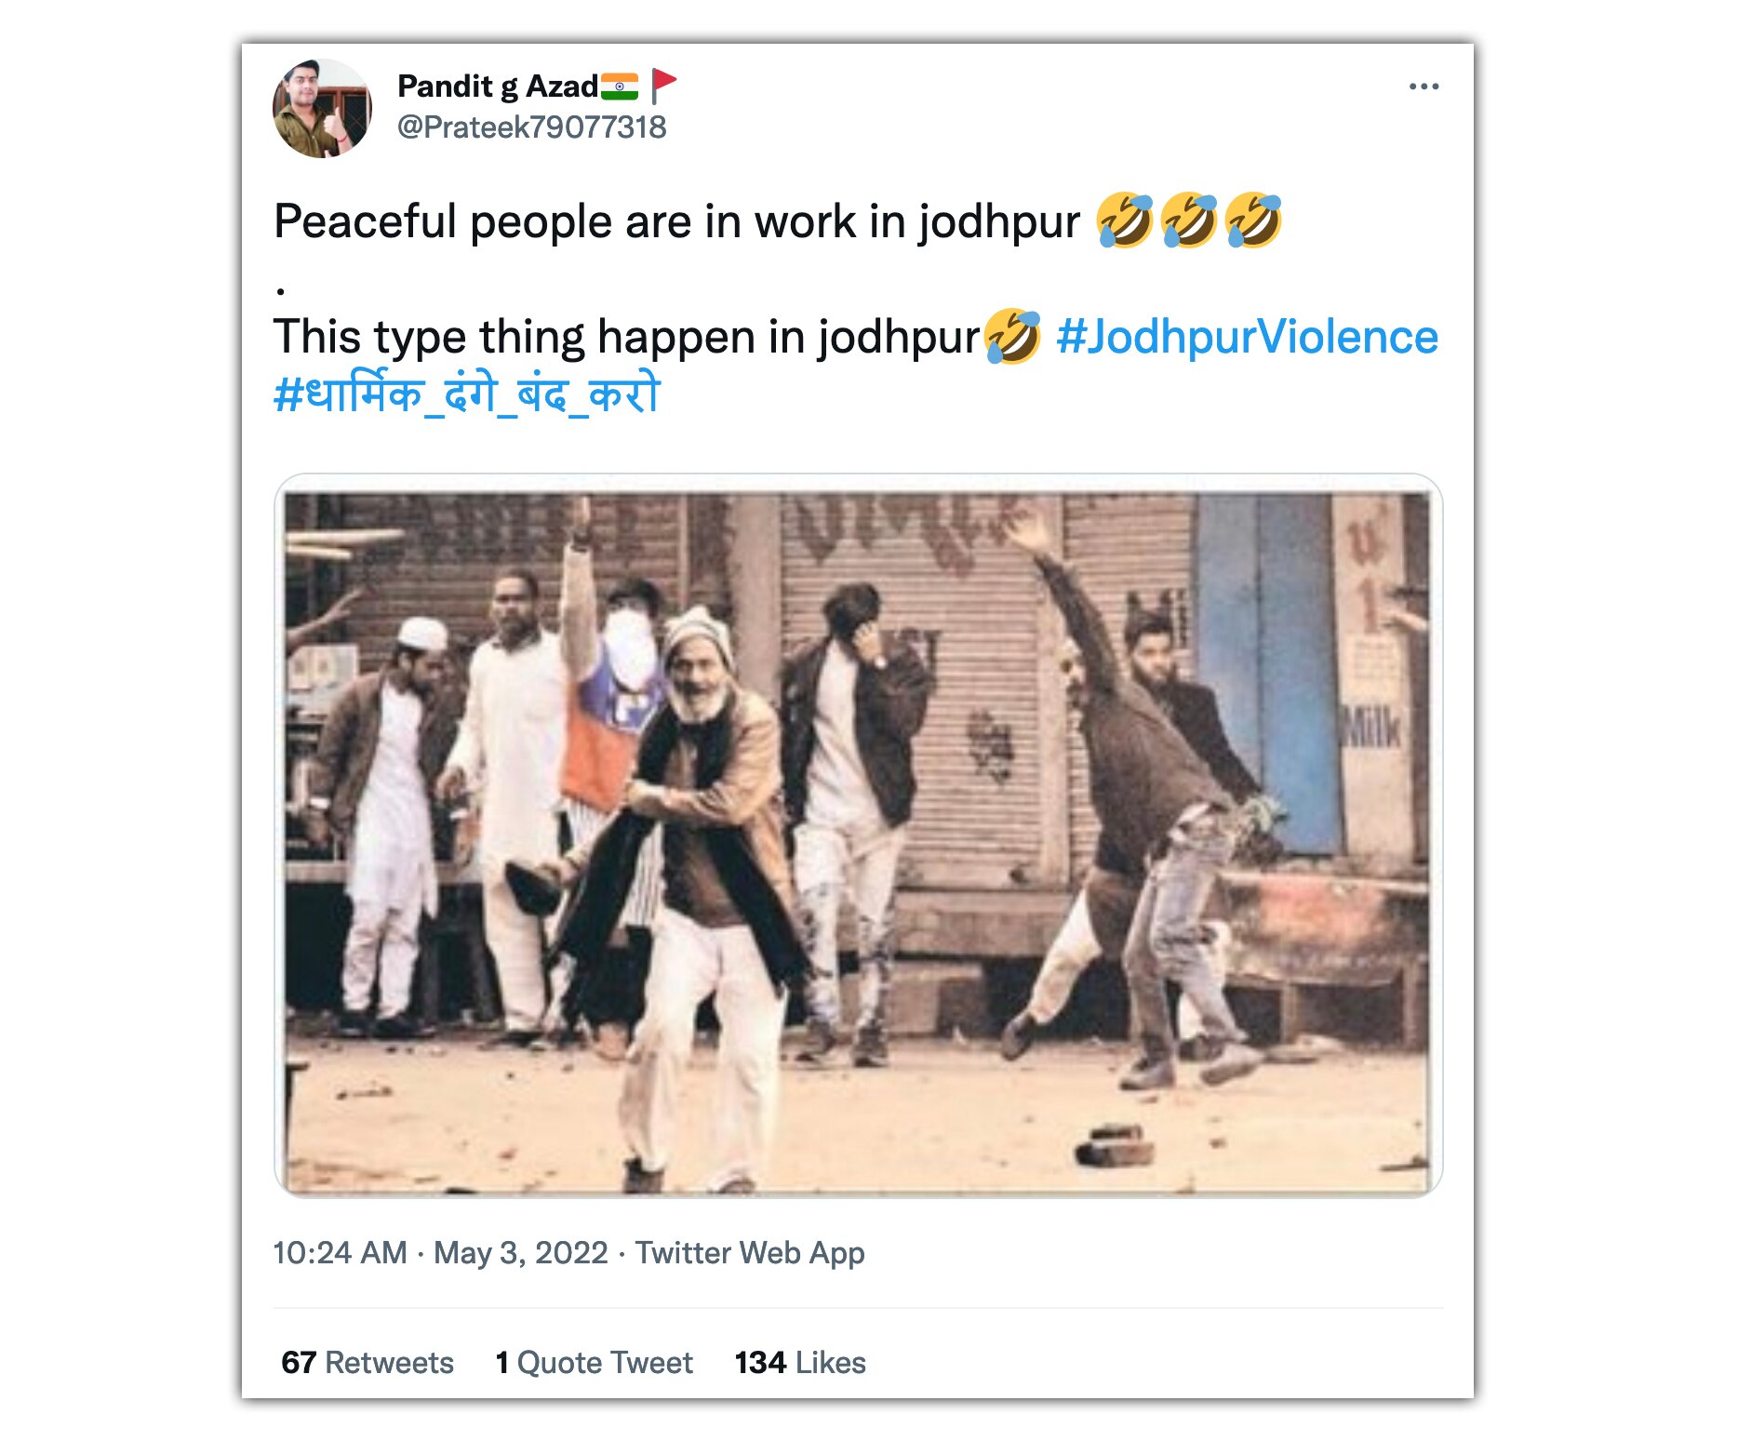View the list of 134 Likes

(x=798, y=1361)
